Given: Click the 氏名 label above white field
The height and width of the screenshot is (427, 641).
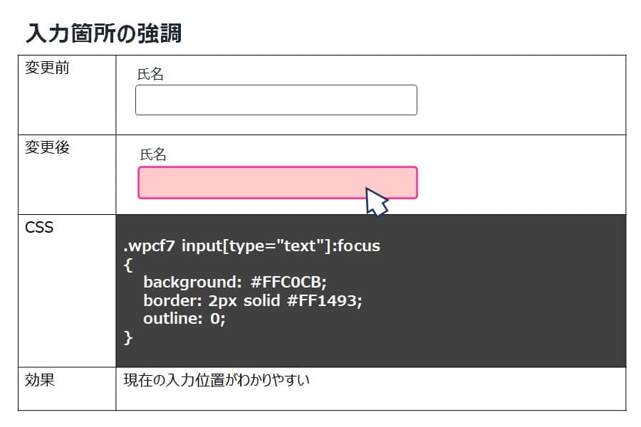Looking at the screenshot, I should (x=150, y=74).
